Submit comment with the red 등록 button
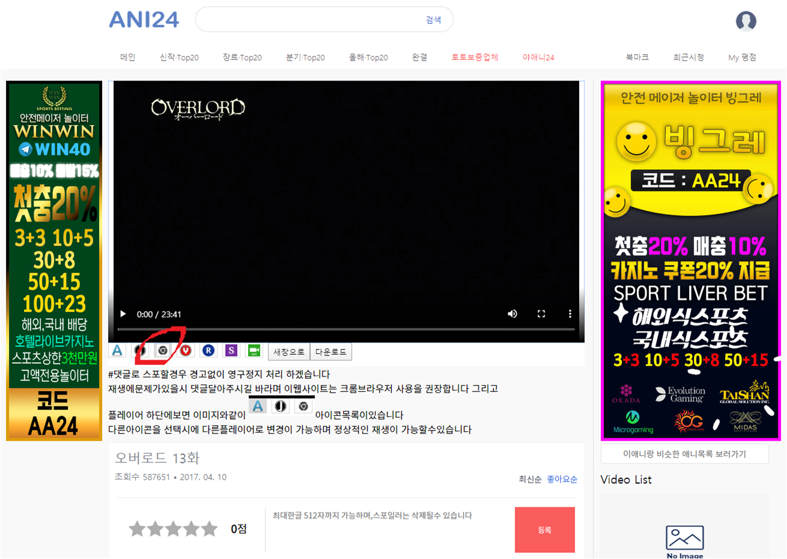The image size is (787, 559). [545, 530]
